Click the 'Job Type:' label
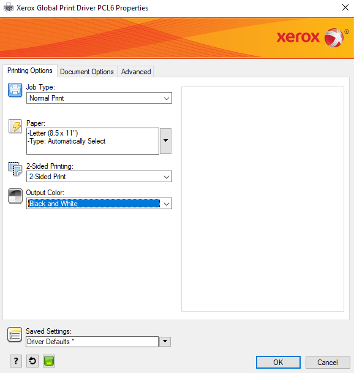This screenshot has height=373, width=354. click(x=40, y=87)
